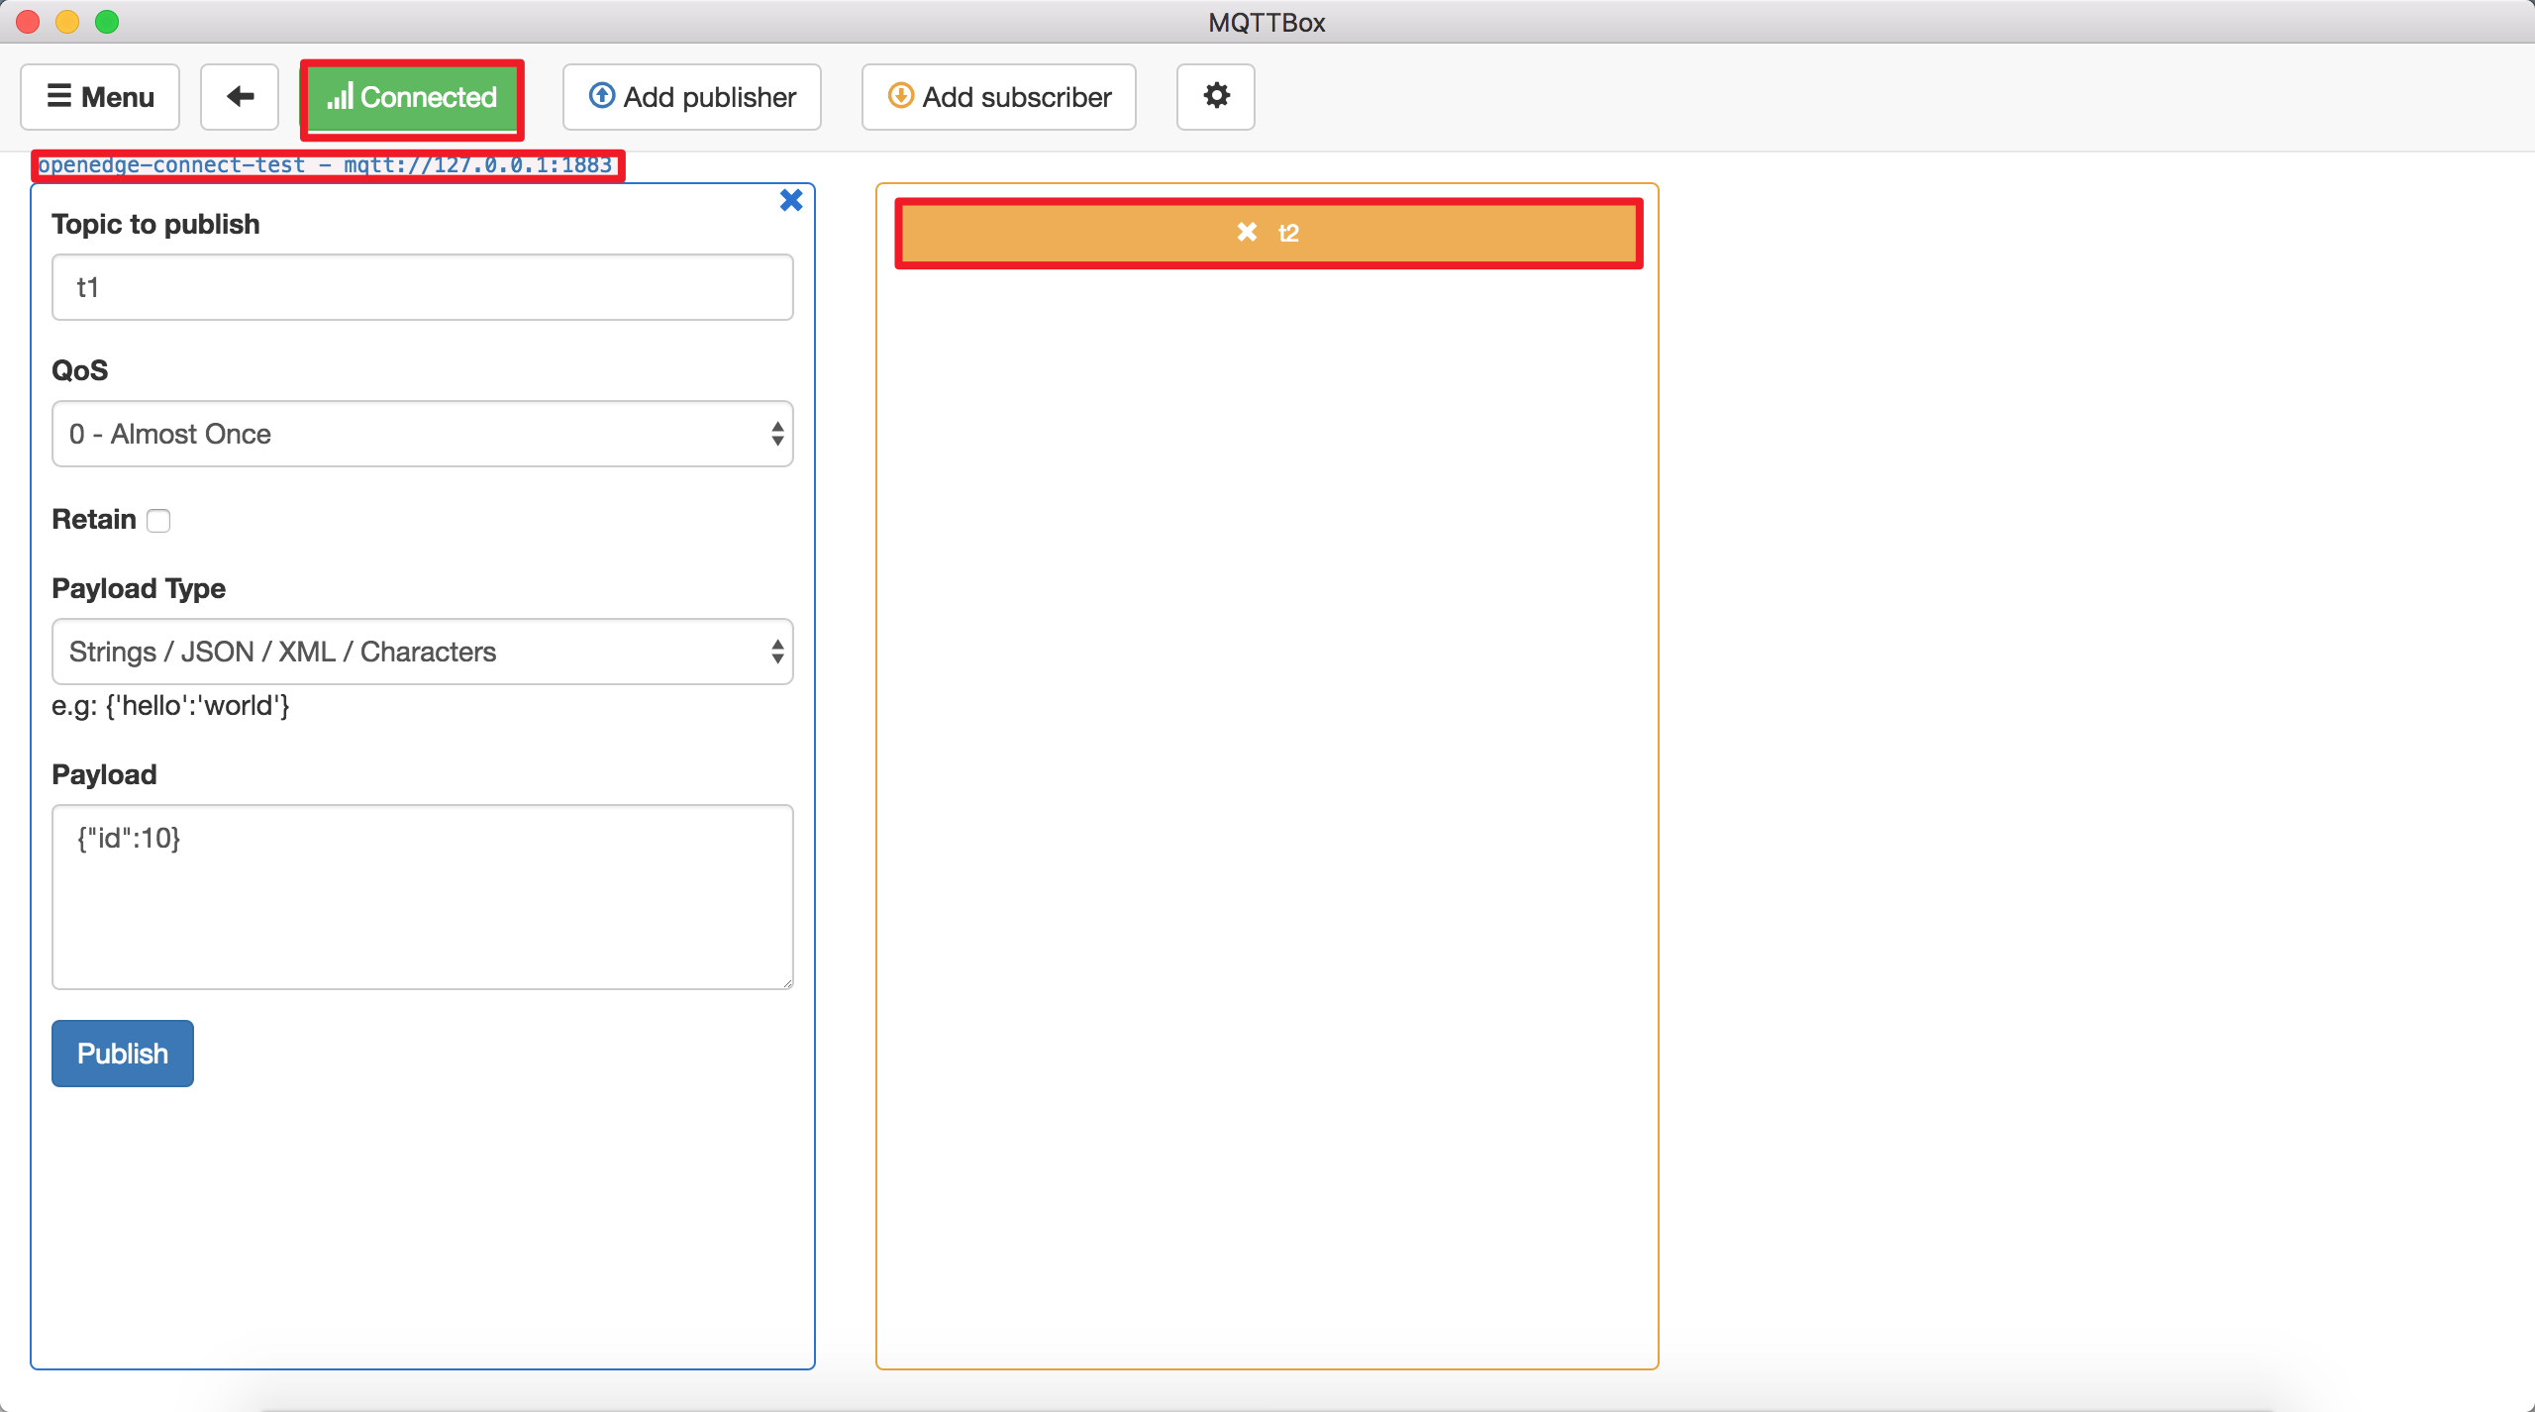2535x1412 pixels.
Task: Expand the Payload Type dropdown
Action: [x=423, y=651]
